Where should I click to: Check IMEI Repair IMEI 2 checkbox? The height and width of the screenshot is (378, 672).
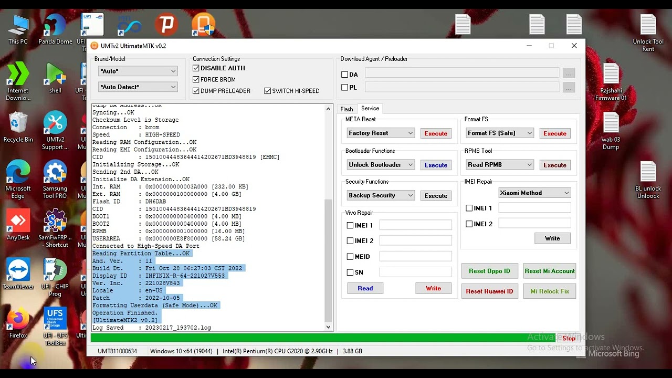point(469,224)
